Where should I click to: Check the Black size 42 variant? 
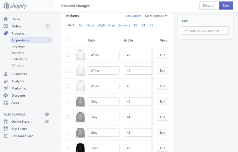coord(68,148)
